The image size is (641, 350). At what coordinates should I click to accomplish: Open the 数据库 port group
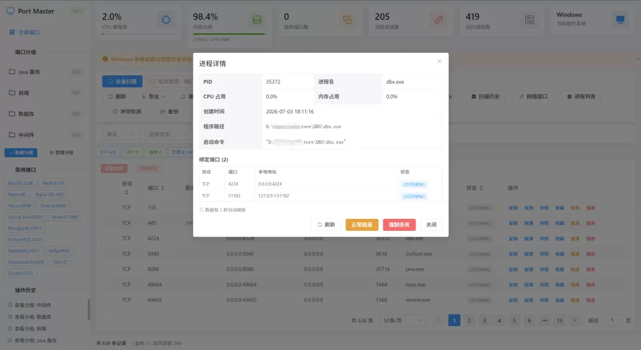coord(44,114)
